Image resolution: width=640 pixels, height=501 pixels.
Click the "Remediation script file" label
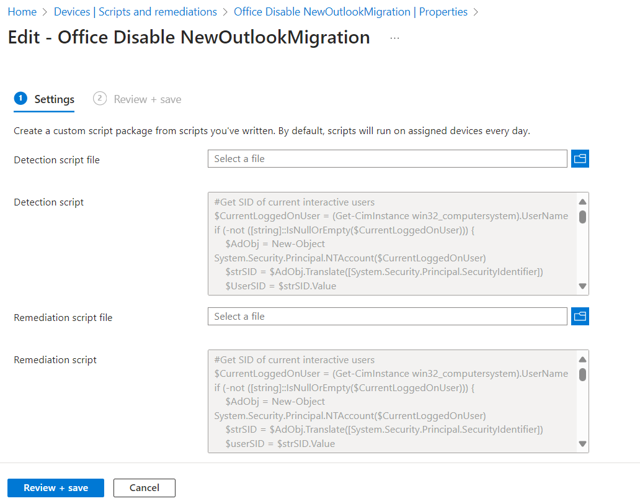pos(63,317)
